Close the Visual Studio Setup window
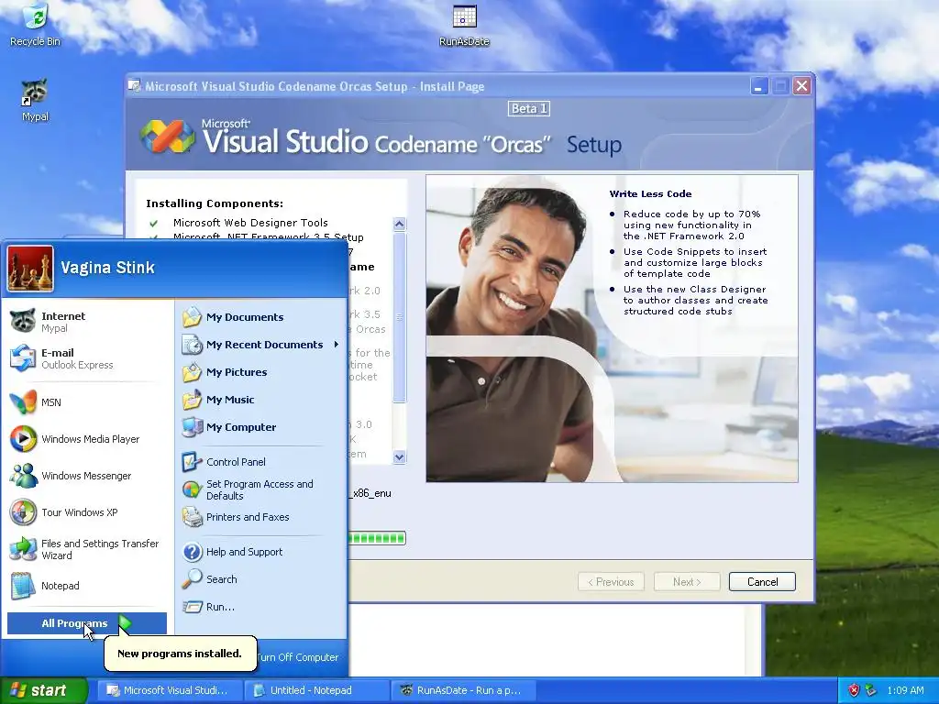The height and width of the screenshot is (704, 939). 801,86
